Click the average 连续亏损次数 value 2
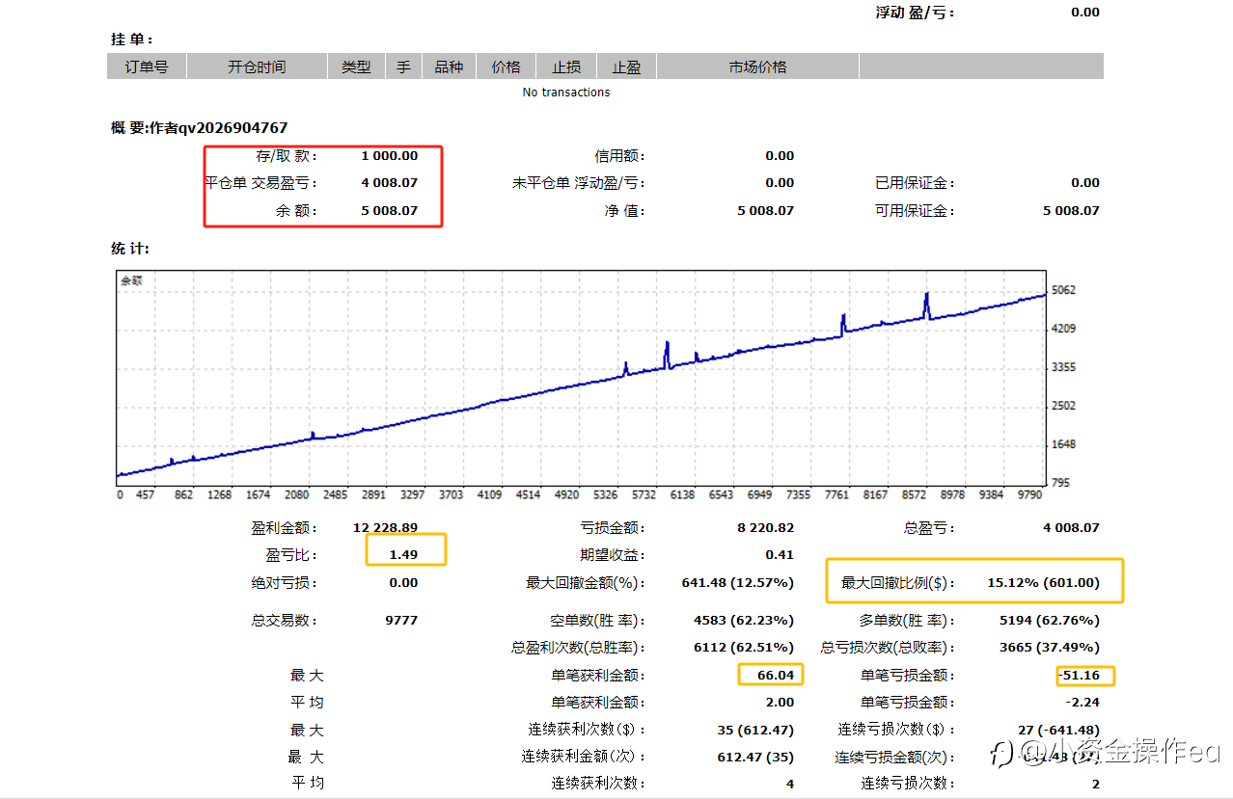Viewport: 1233px width, 799px height. [1095, 785]
